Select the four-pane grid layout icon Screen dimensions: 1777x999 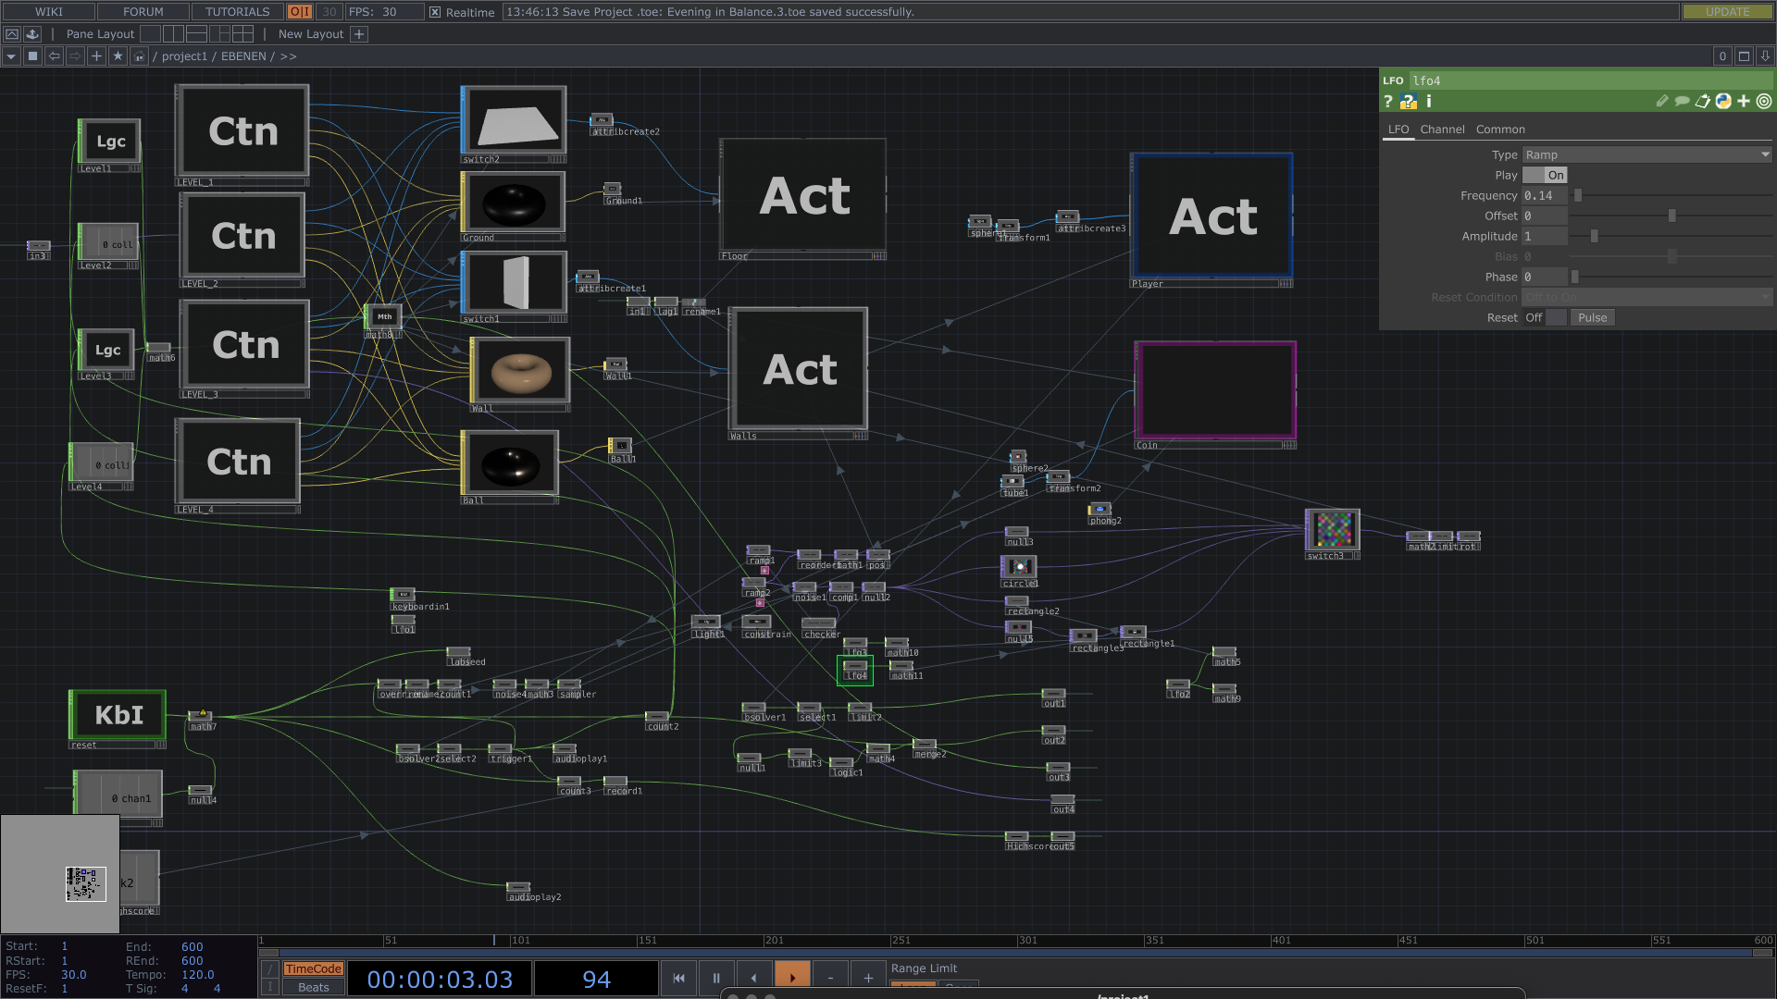click(242, 34)
